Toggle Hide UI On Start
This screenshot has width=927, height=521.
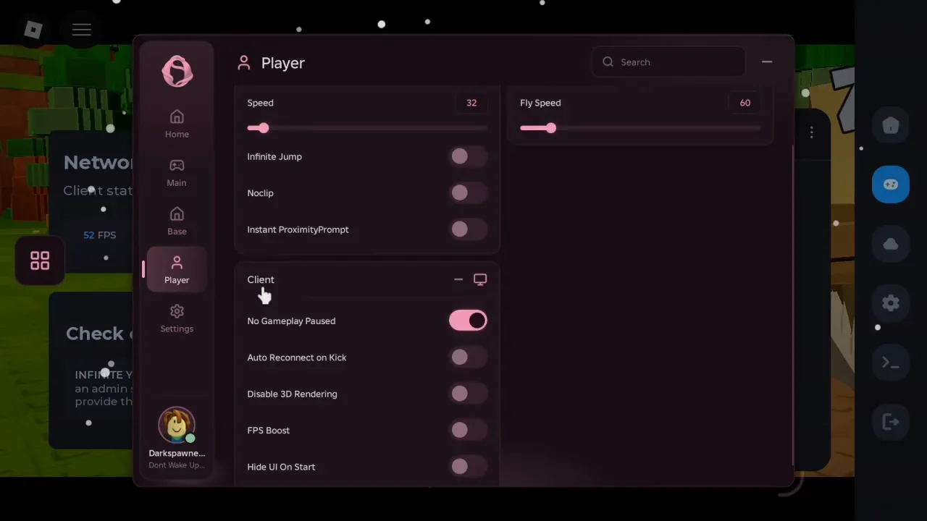coord(468,467)
